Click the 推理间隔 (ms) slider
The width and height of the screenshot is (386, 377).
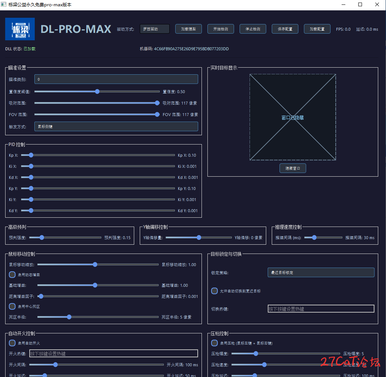(x=323, y=237)
